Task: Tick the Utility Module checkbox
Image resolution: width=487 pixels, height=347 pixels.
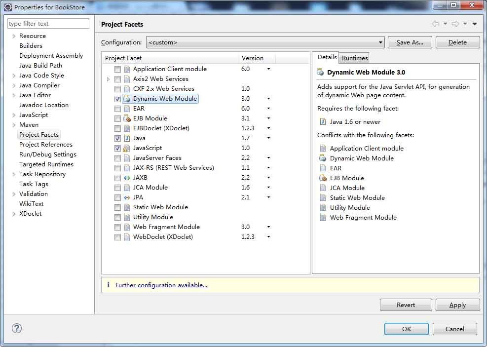Action: tap(117, 218)
